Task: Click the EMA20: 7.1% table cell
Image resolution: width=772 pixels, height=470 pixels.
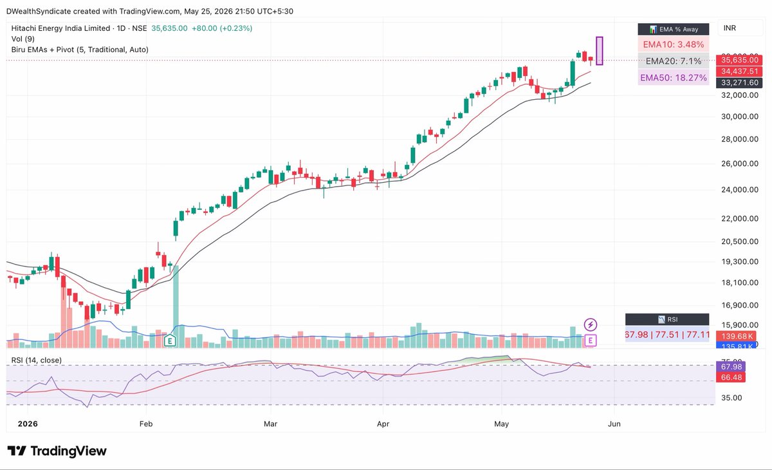Action: click(673, 61)
